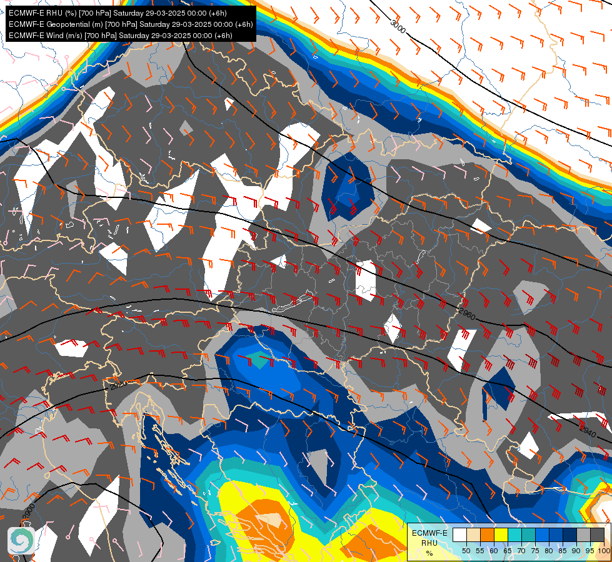Click the legend value 80
612x562 pixels.
point(548,551)
